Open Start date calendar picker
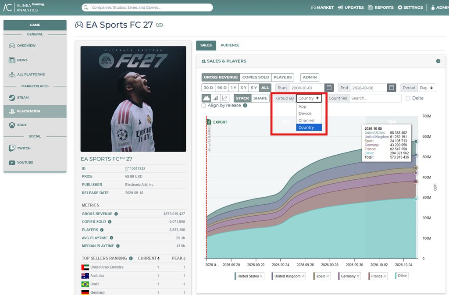The image size is (449, 295). (329, 88)
